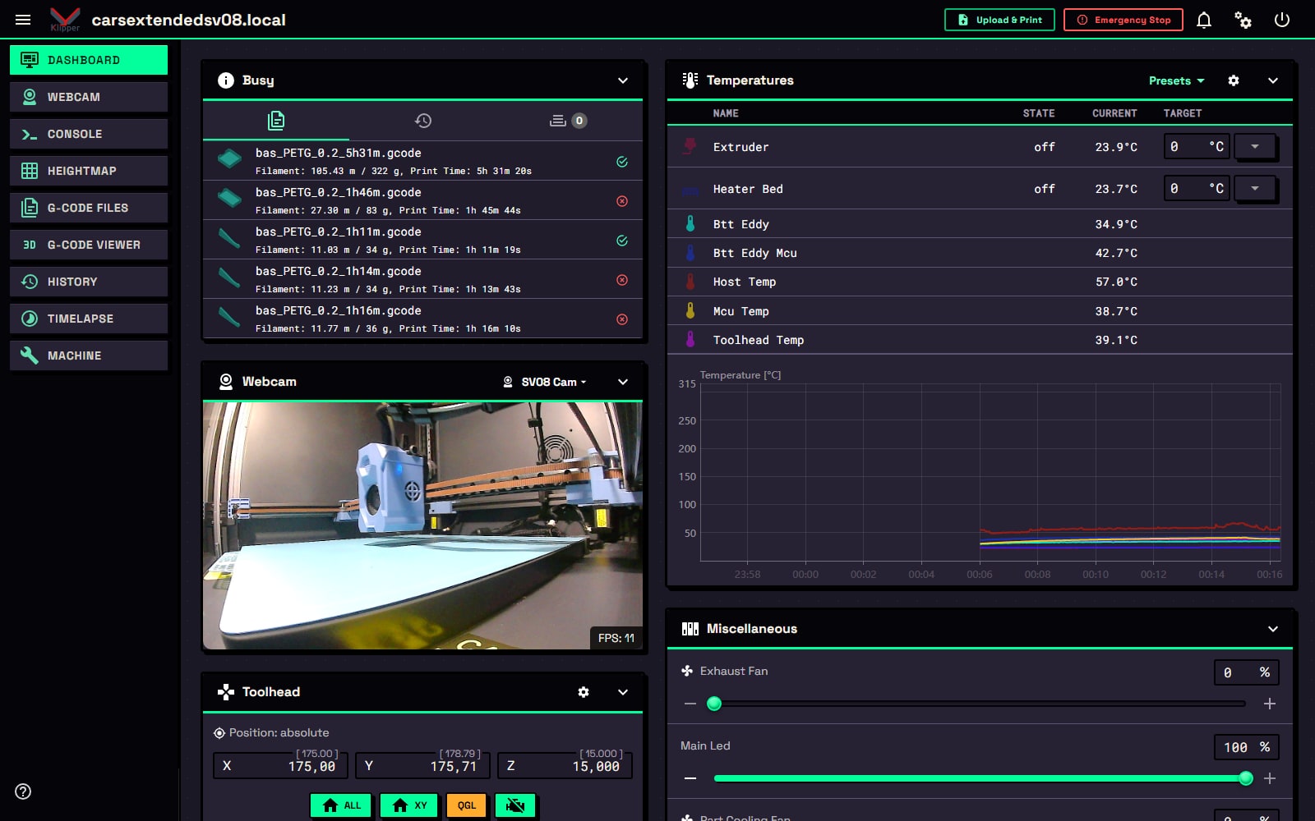Open the hamburger navigation menu
1315x821 pixels.
pyautogui.click(x=23, y=20)
